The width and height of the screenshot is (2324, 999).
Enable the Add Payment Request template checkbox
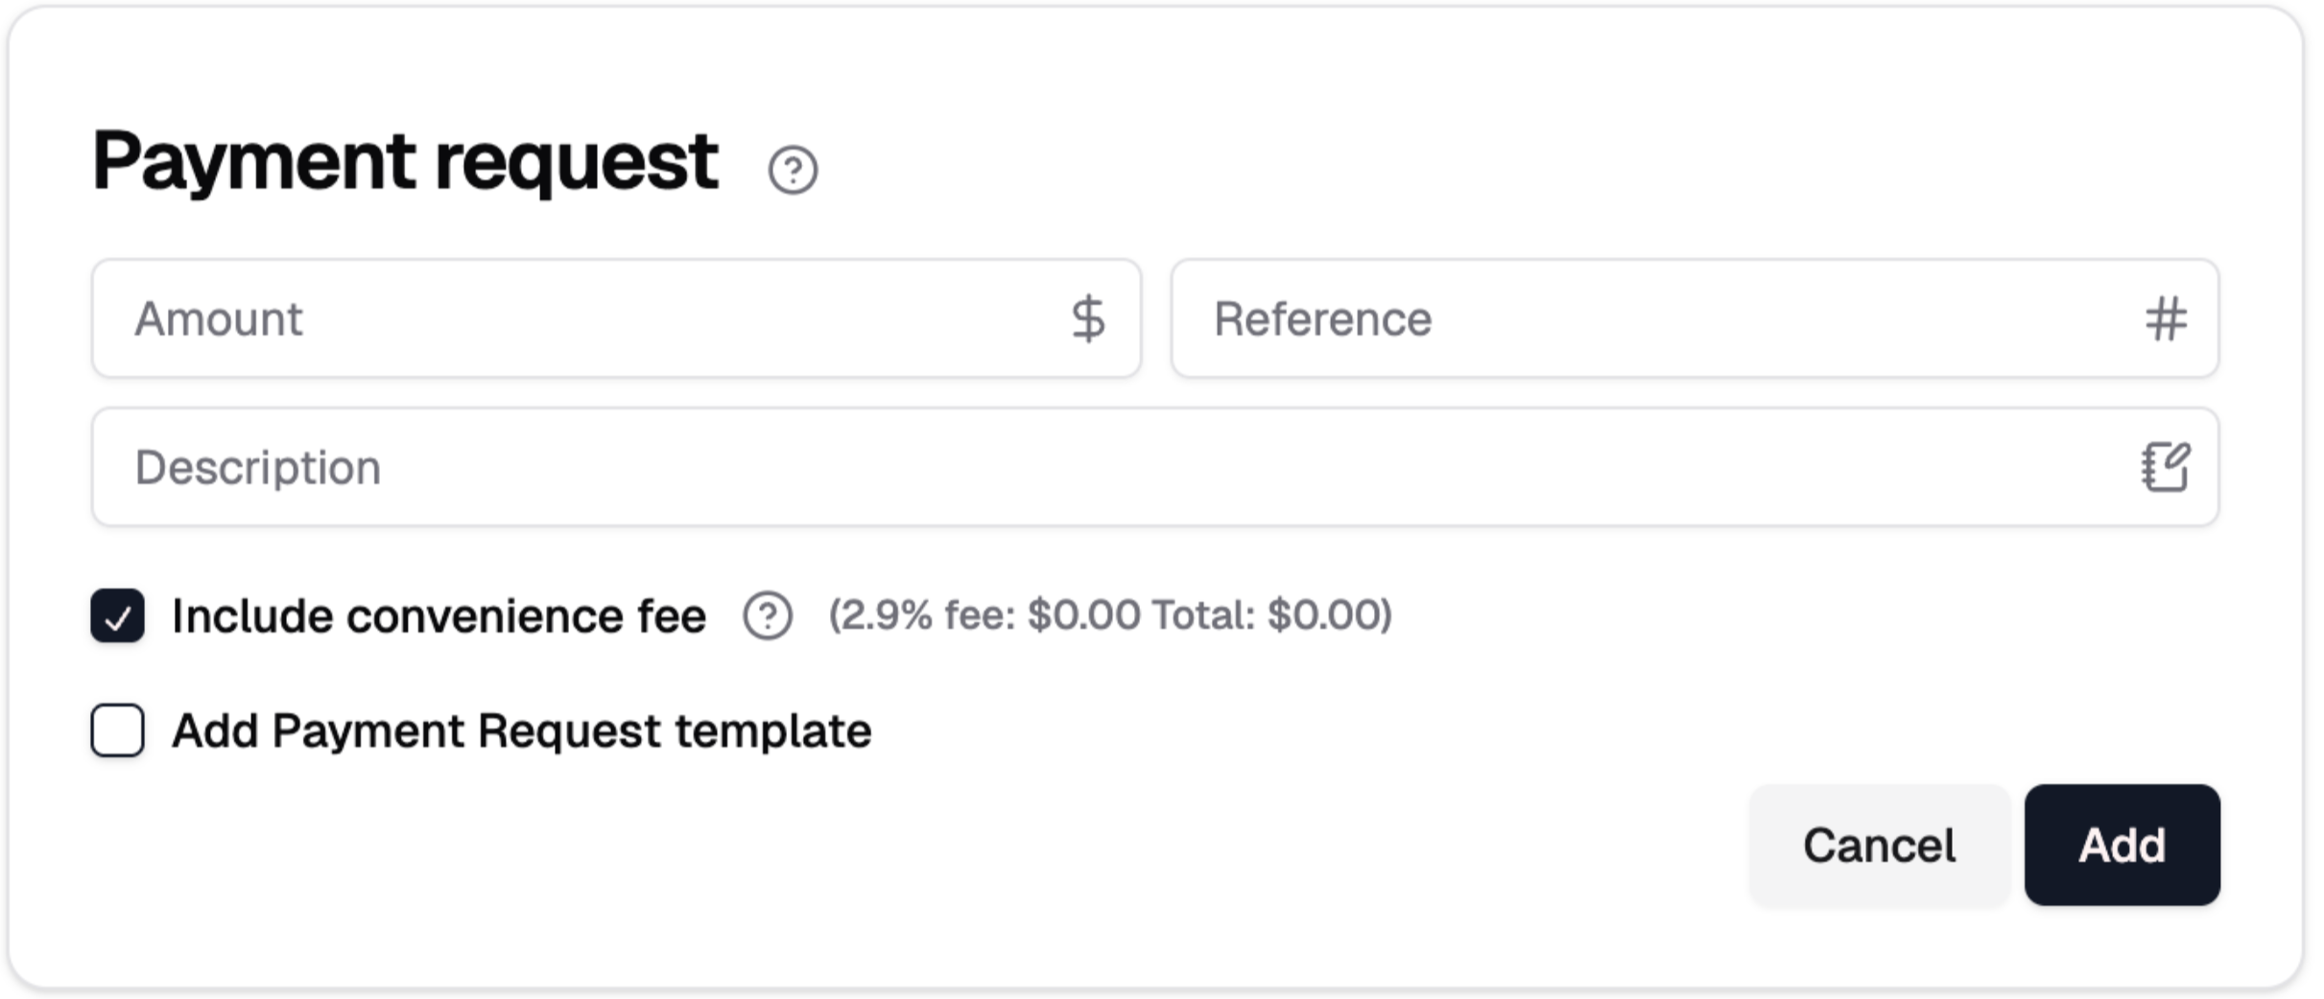(x=118, y=731)
